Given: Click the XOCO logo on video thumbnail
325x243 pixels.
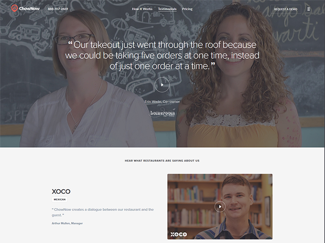Looking at the screenshot, I should 179,234.
